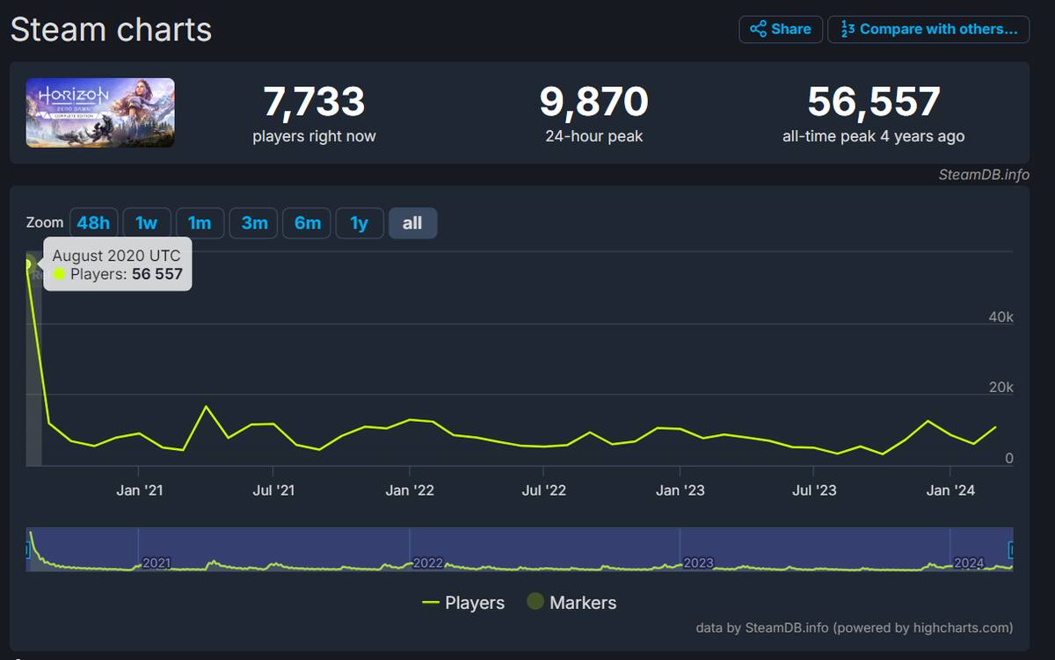
Task: Click 2022 in the navigator timeline
Action: [428, 562]
